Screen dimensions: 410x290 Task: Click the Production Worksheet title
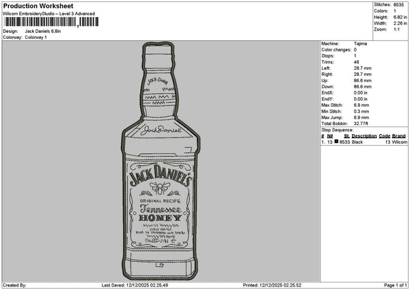[x=38, y=6]
